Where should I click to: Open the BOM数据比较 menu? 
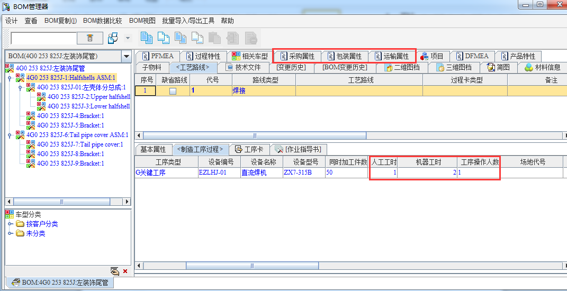pyautogui.click(x=102, y=21)
